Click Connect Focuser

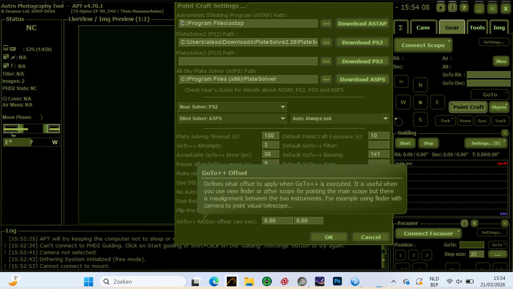(x=428, y=234)
